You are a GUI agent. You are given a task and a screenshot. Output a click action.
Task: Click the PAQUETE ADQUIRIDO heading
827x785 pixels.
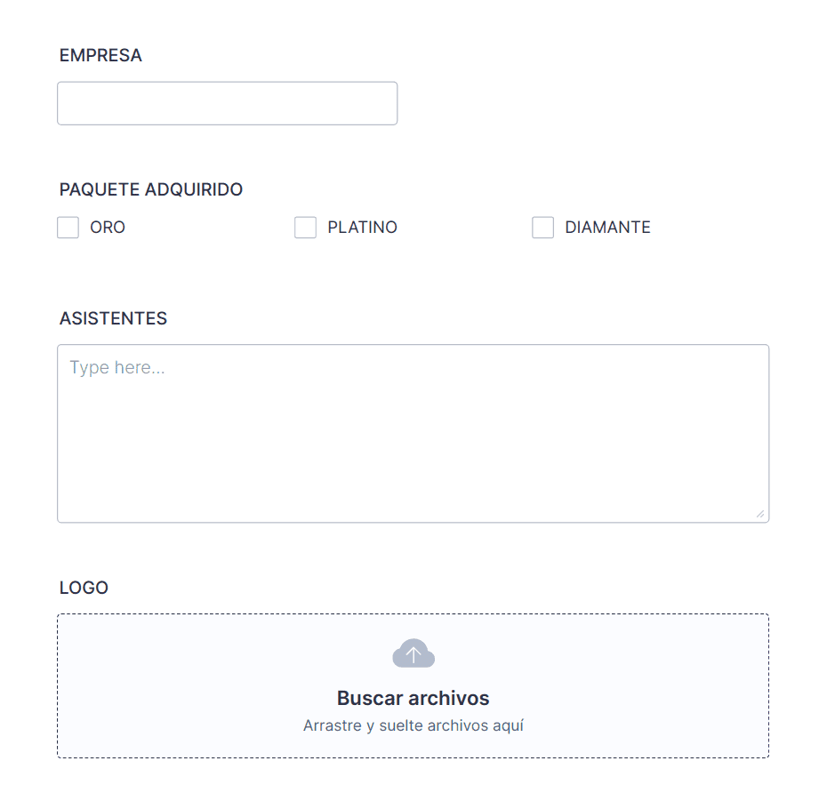coord(151,189)
